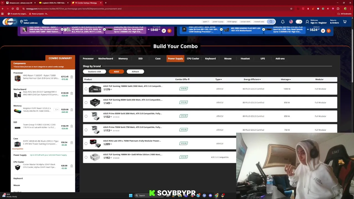
Task: Open the Windows Start menu
Action: click(x=131, y=195)
